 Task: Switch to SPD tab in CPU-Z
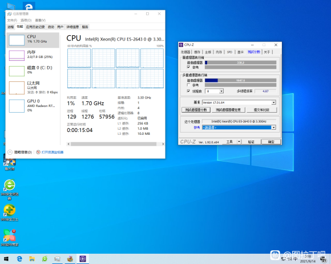pyautogui.click(x=229, y=52)
